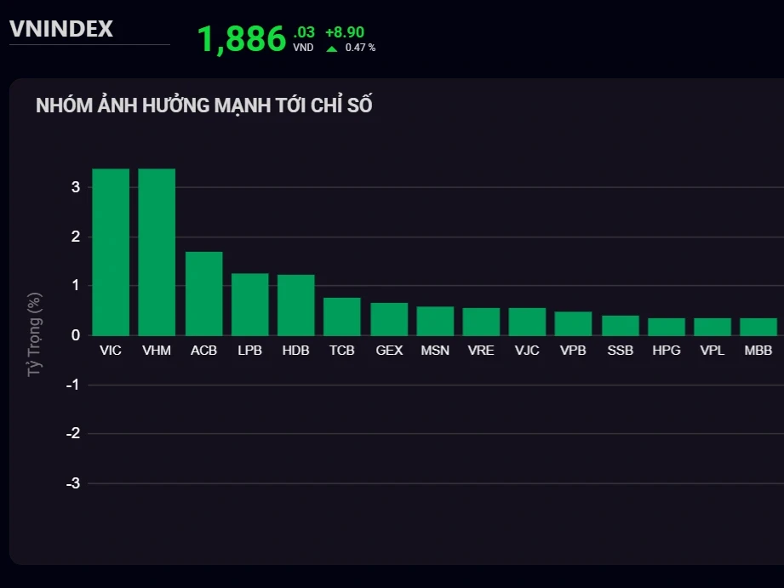Pick the HDB green bar
This screenshot has width=784, height=588.
(x=296, y=305)
